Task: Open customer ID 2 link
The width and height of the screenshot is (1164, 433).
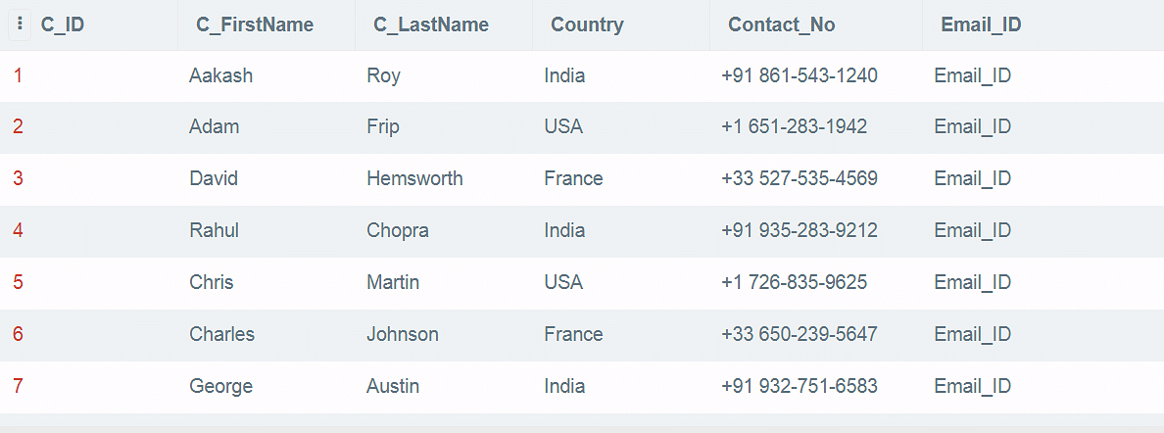Action: click(x=18, y=127)
